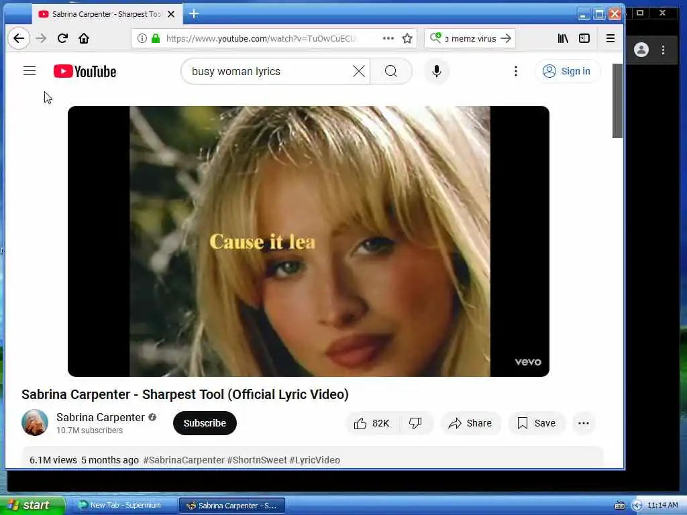Close the Sabrina Carpenter browser tab
The width and height of the screenshot is (687, 515).
[171, 14]
